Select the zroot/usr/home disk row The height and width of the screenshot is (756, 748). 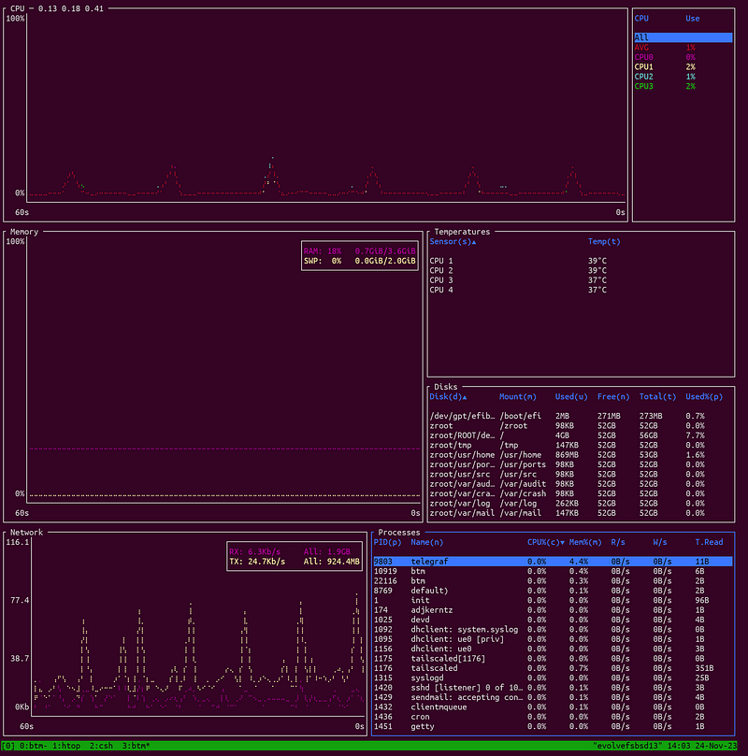[x=581, y=455]
